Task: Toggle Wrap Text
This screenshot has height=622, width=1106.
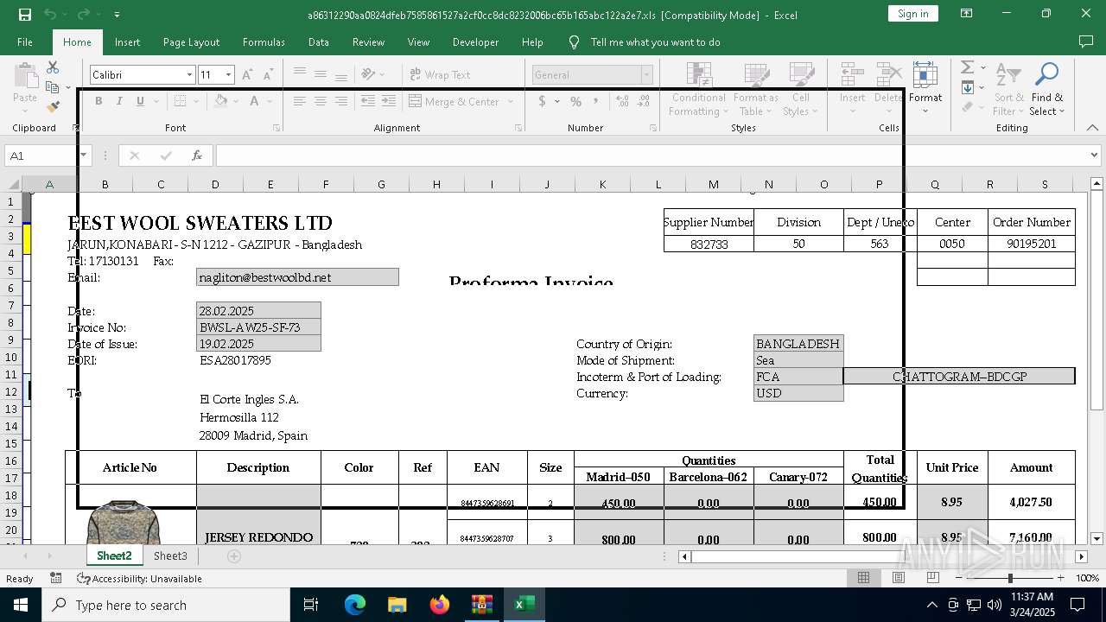Action: [x=440, y=74]
